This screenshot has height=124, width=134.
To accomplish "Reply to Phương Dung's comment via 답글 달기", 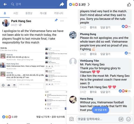I will coord(105,54).
